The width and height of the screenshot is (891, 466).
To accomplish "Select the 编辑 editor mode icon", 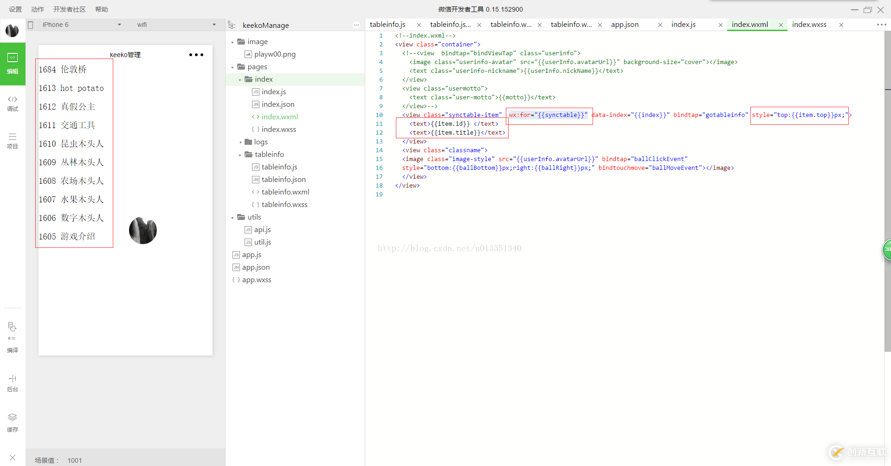I will [x=13, y=63].
